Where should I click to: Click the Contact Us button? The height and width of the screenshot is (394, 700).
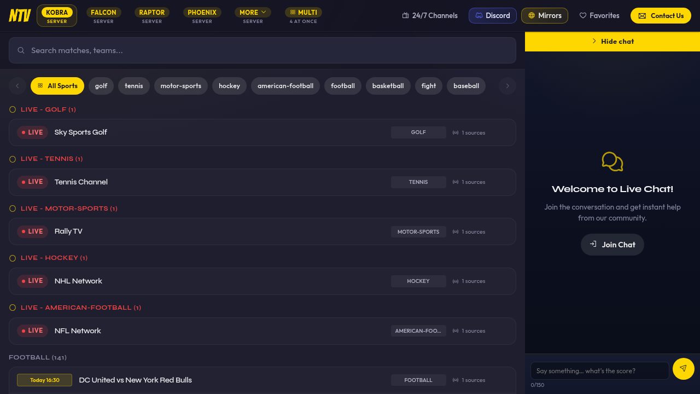coord(661,16)
